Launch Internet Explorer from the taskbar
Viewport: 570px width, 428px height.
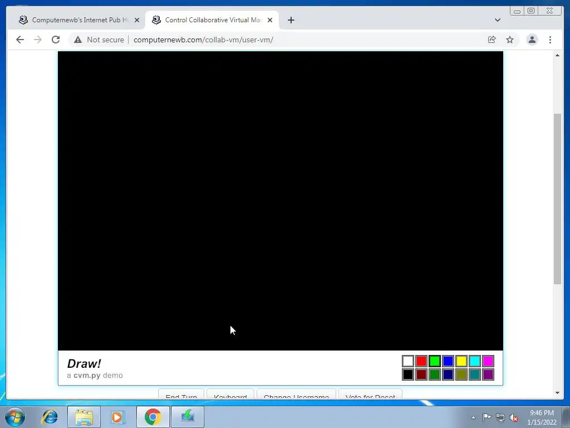pyautogui.click(x=50, y=417)
